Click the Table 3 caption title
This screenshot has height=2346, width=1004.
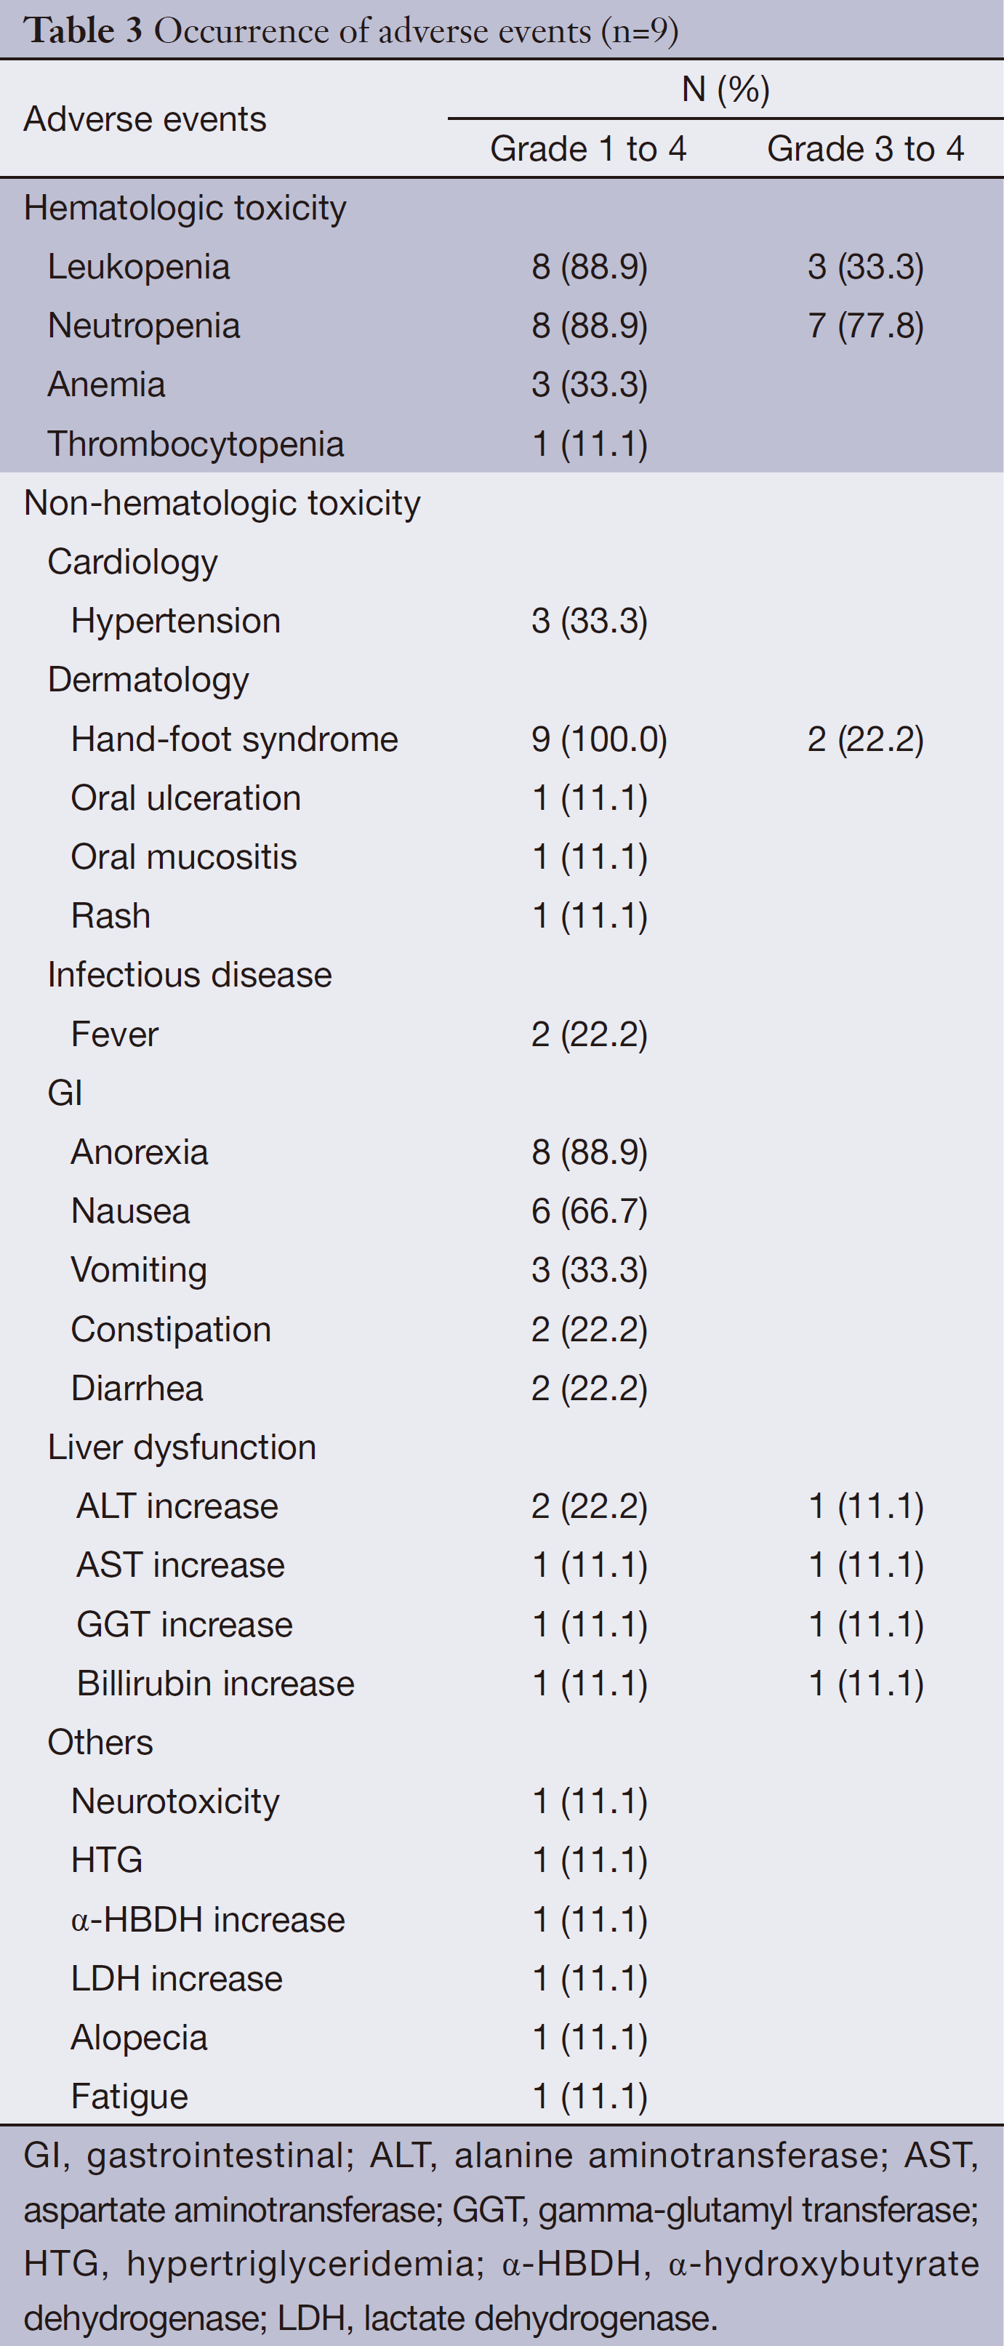click(x=350, y=31)
